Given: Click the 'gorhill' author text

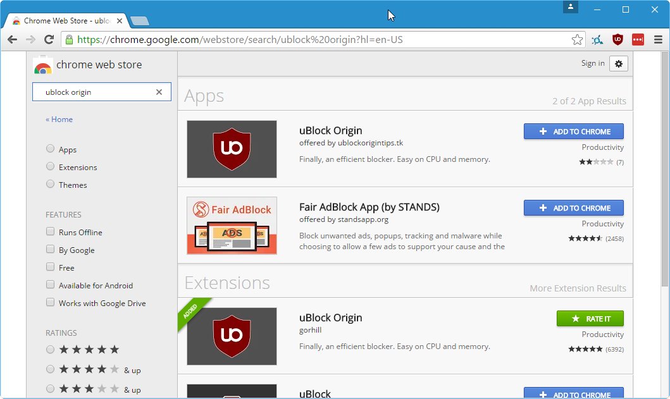Looking at the screenshot, I should tap(310, 330).
